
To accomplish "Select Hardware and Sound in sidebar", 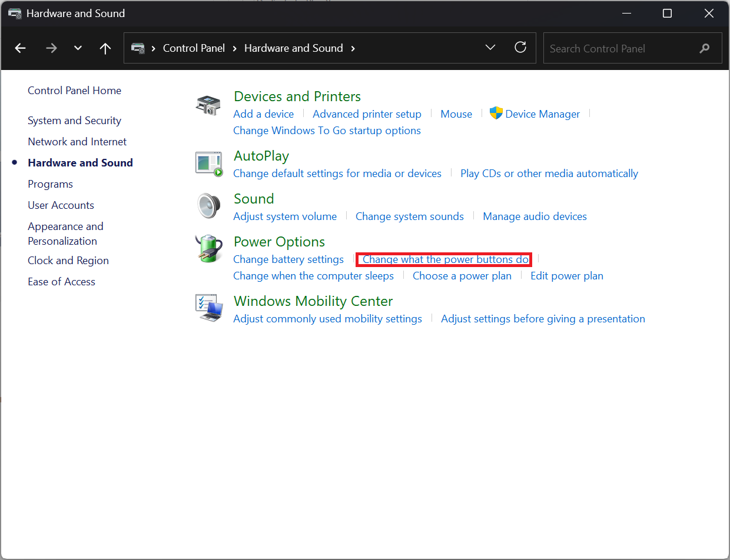I will [80, 163].
